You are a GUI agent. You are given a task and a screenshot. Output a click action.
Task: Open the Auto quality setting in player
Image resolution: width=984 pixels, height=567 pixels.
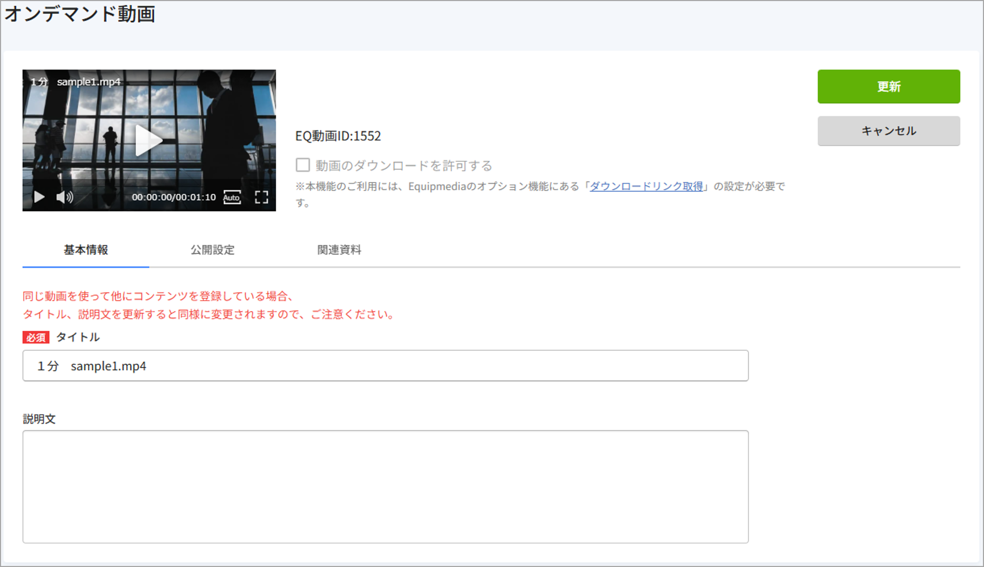coord(232,197)
